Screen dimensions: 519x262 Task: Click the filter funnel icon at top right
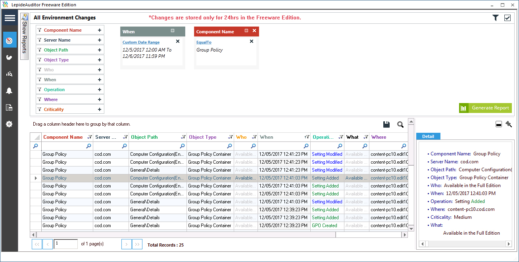click(496, 18)
